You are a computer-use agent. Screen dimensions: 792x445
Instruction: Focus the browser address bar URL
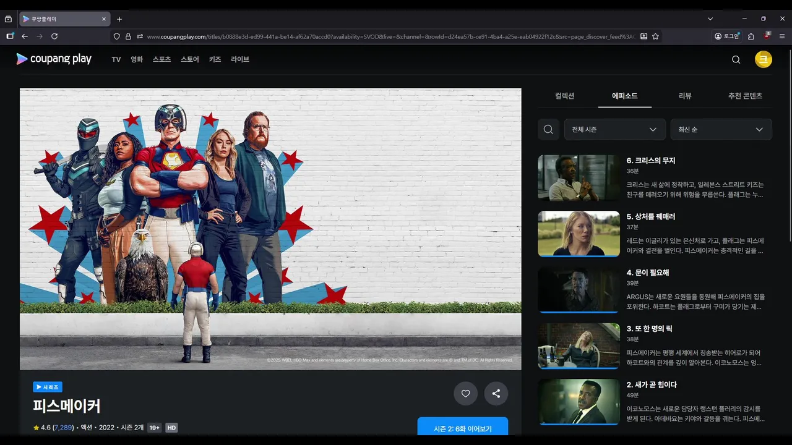point(390,36)
